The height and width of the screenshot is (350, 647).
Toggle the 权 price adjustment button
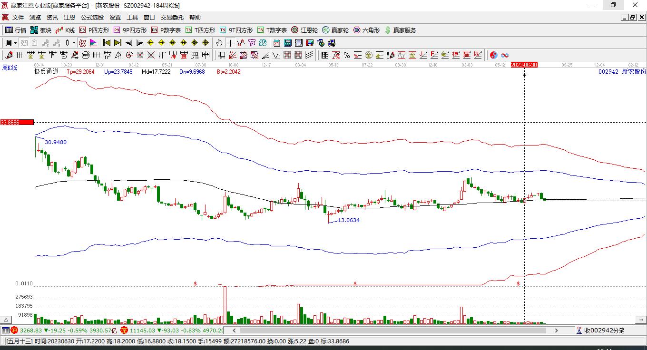coord(82,43)
